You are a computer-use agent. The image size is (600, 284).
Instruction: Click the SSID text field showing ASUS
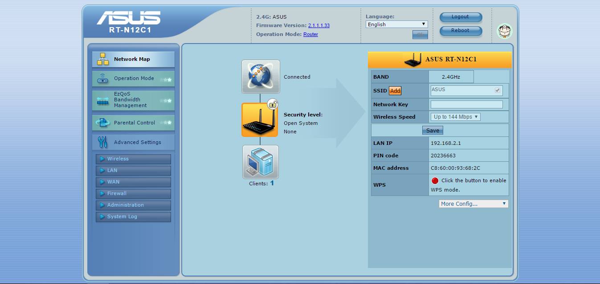466,90
